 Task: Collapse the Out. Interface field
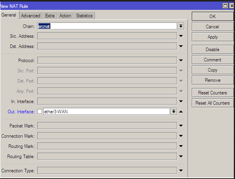tap(181, 112)
